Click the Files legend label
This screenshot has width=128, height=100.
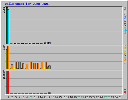click(x=125, y=20)
